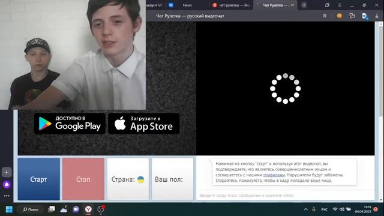Viewport: 384px width, 216px height.
Task: Focus the chat message input field
Action: [286, 195]
